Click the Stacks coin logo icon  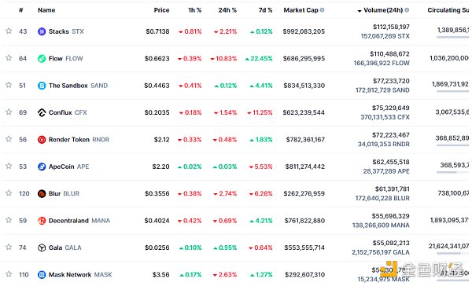pos(42,31)
